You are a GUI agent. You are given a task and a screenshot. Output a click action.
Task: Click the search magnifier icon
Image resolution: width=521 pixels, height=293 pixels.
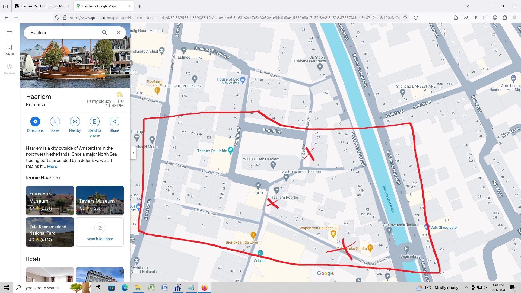coord(104,33)
